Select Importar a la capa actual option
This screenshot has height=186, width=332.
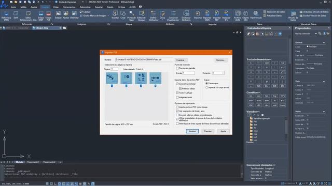click(206, 87)
